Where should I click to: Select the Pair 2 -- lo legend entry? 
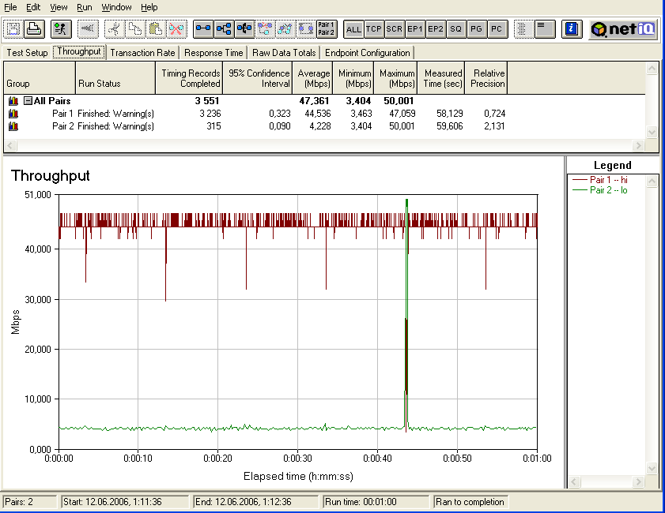(599, 190)
